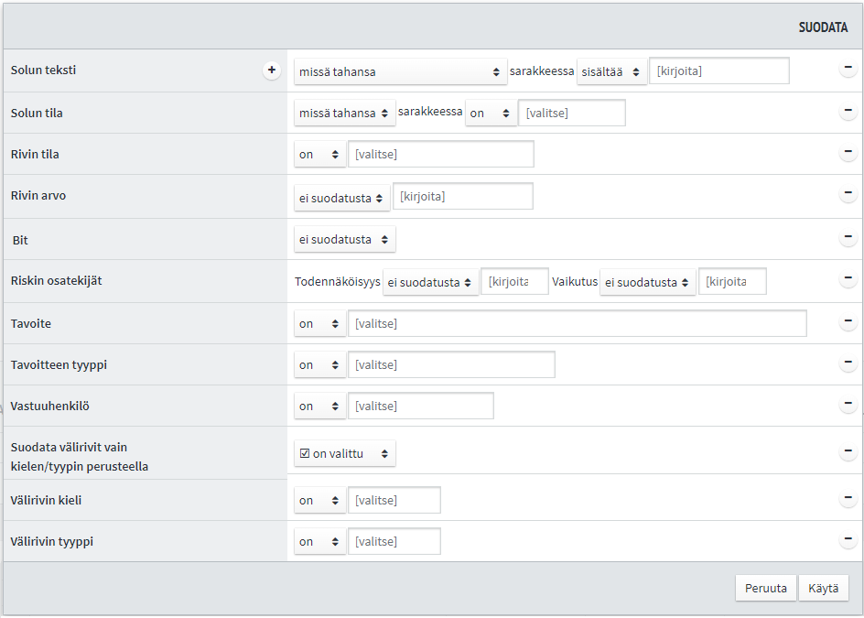
Task: Remove the Solun teksti filter row
Action: pyautogui.click(x=848, y=70)
